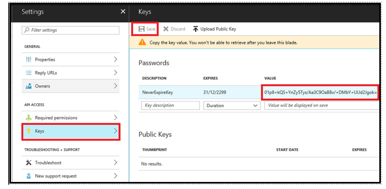Open the Owners settings item
This screenshot has height=189, width=386.
(70, 86)
